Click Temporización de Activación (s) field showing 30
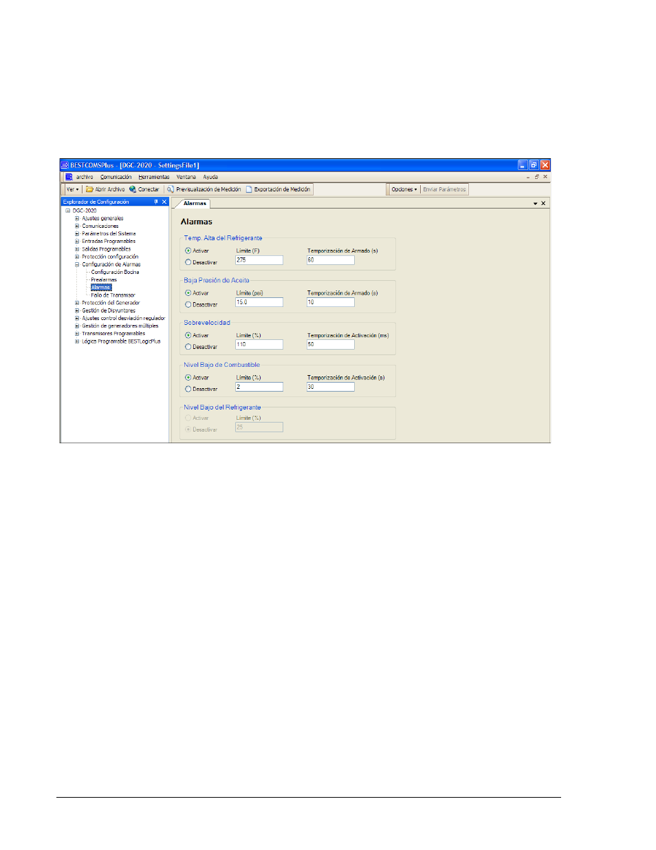The height and width of the screenshot is (850, 656). [331, 387]
